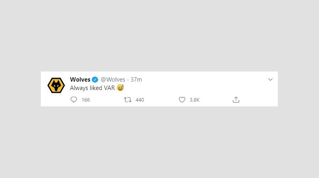Like the tweet with heart icon
The image size is (319, 178).
pyautogui.click(x=182, y=100)
